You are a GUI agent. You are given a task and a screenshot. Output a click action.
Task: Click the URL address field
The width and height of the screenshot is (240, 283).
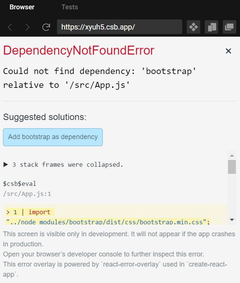point(120,27)
